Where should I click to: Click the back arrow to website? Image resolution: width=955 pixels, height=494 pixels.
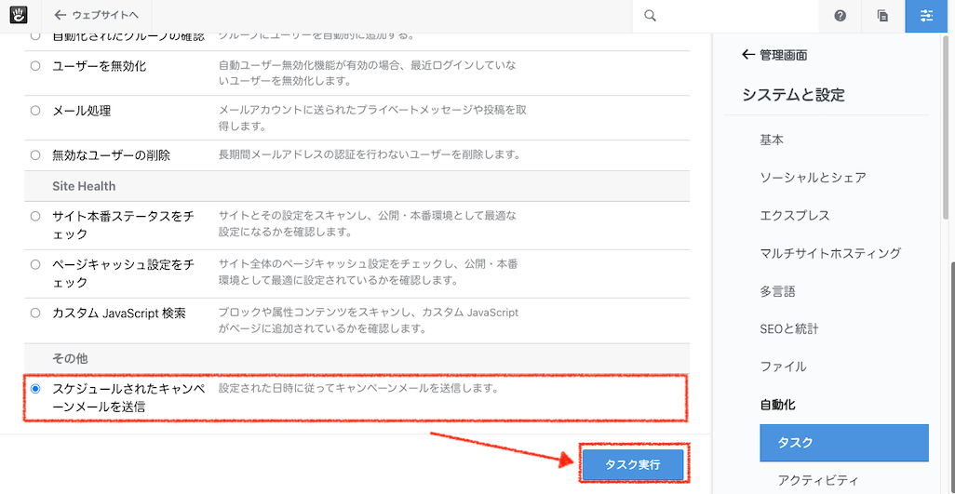coord(61,16)
